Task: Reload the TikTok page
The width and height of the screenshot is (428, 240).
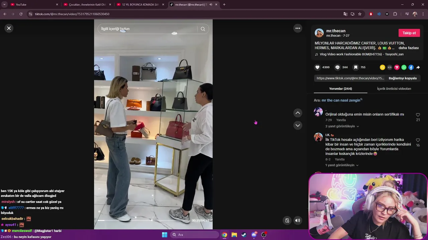Action: pyautogui.click(x=21, y=14)
